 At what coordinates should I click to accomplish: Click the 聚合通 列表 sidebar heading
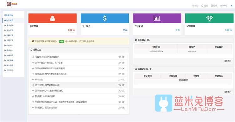click(8, 15)
